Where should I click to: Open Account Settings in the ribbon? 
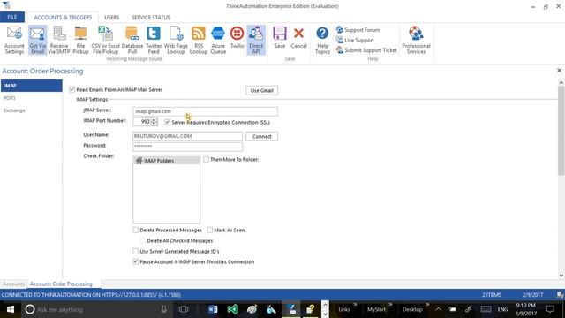click(14, 40)
